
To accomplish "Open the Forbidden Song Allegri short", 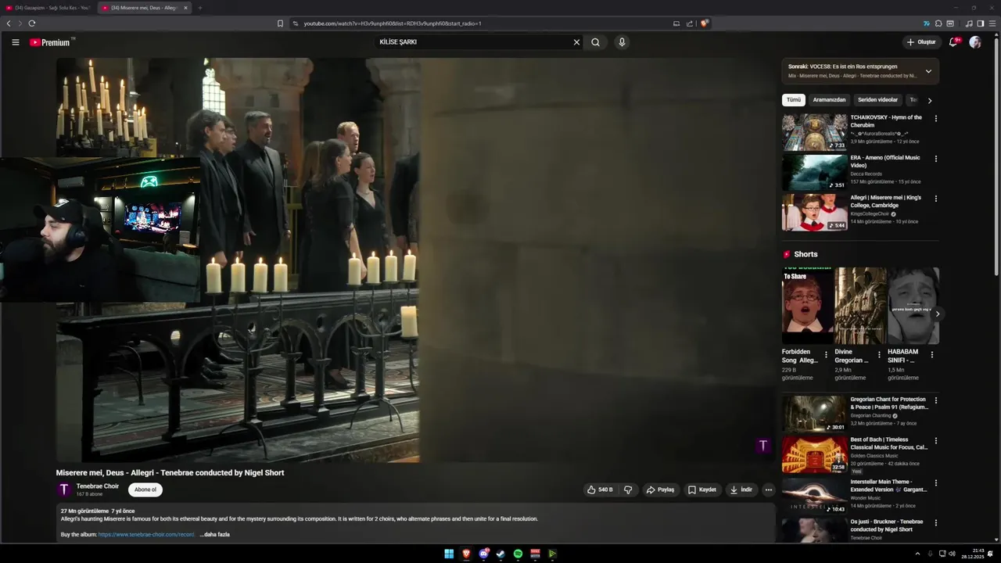I will (807, 306).
